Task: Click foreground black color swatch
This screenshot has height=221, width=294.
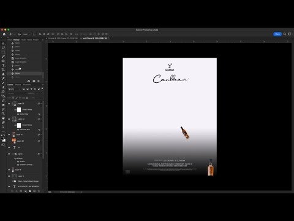Action: pyautogui.click(x=2, y=138)
